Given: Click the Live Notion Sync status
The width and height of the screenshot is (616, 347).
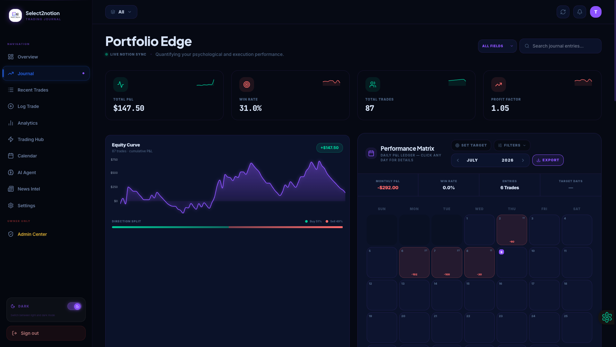Looking at the screenshot, I should click(x=126, y=54).
